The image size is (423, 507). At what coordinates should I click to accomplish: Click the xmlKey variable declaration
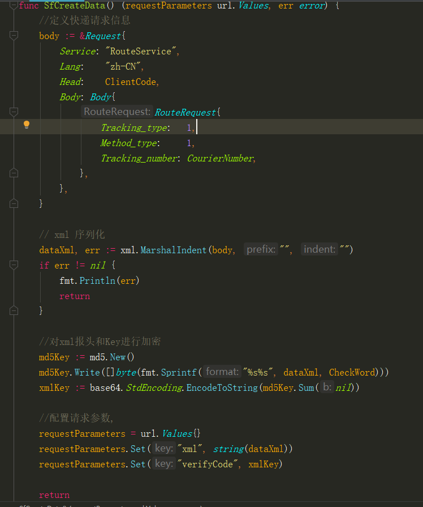[54, 387]
